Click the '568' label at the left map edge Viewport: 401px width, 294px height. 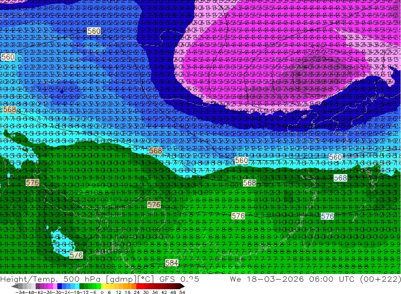[x=10, y=109]
